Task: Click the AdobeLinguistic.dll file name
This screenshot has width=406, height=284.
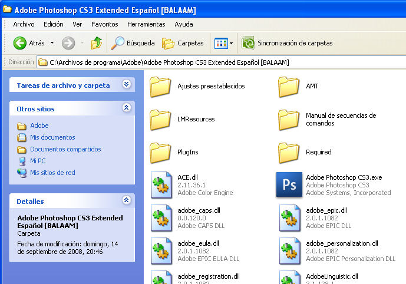Action: click(332, 276)
